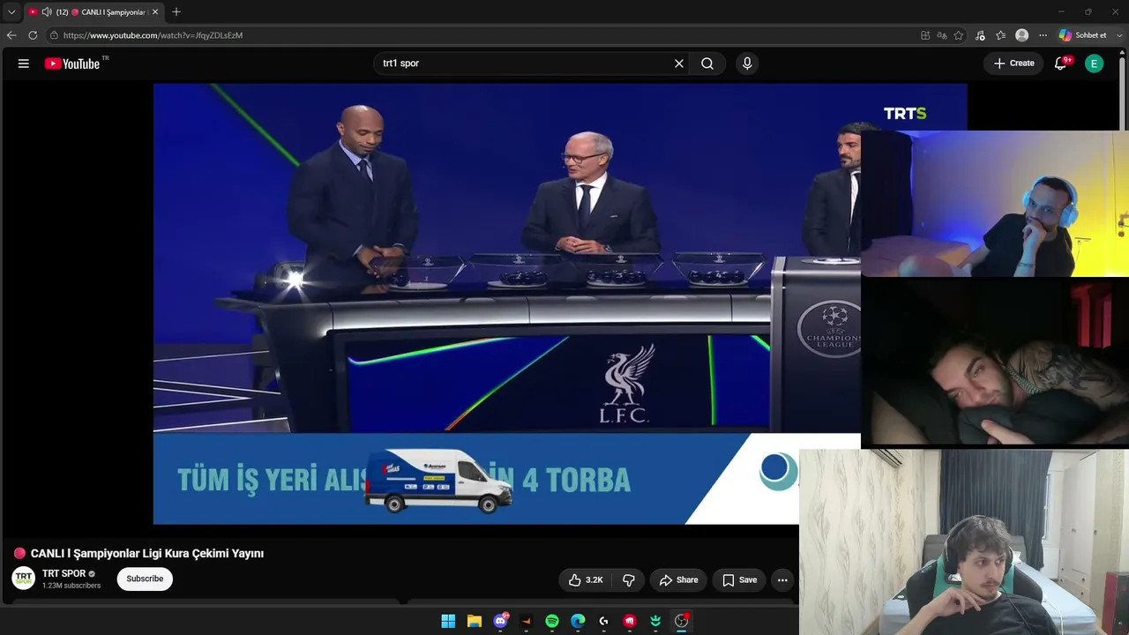Open browser settings and more menu
The width and height of the screenshot is (1129, 635).
[1043, 35]
